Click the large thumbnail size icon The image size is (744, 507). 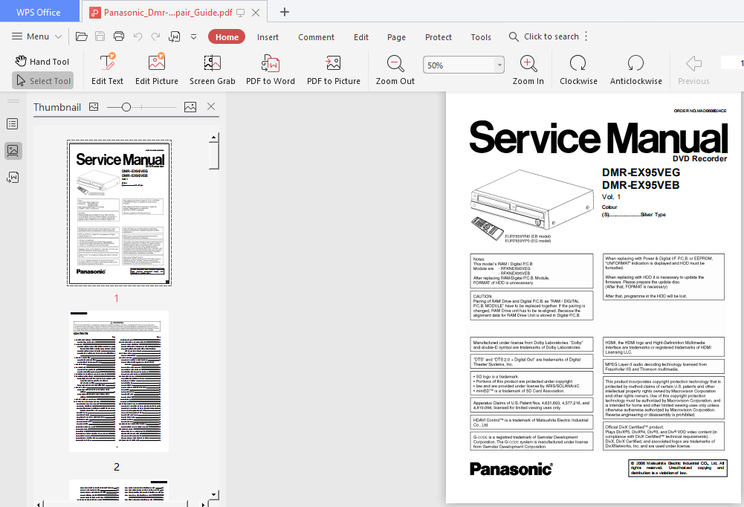(x=190, y=107)
